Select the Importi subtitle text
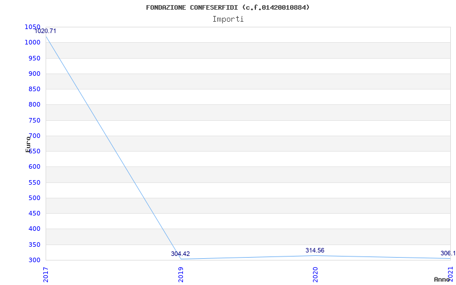The width and height of the screenshot is (456, 285). 228,19
